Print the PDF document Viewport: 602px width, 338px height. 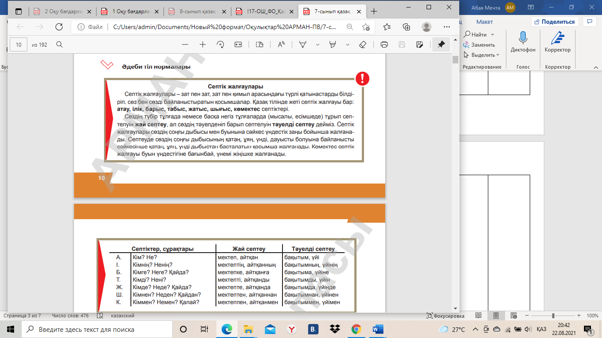(x=384, y=44)
